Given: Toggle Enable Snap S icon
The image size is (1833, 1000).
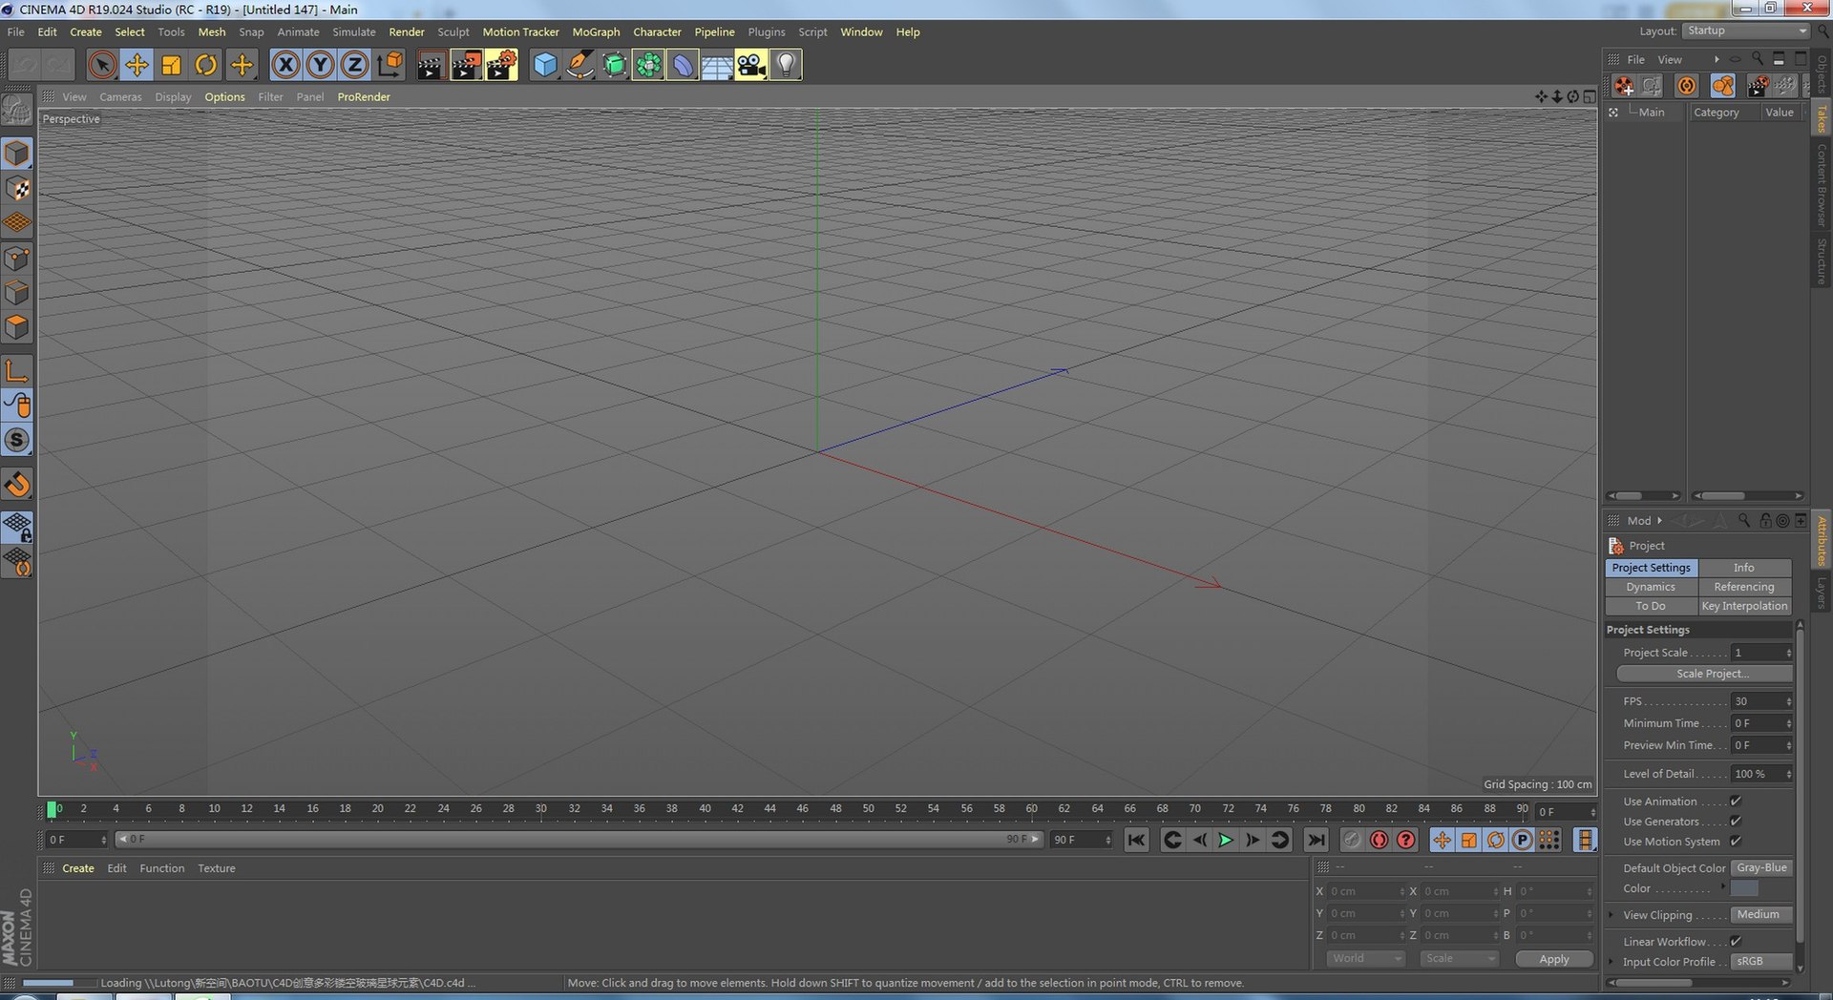Looking at the screenshot, I should [17, 440].
